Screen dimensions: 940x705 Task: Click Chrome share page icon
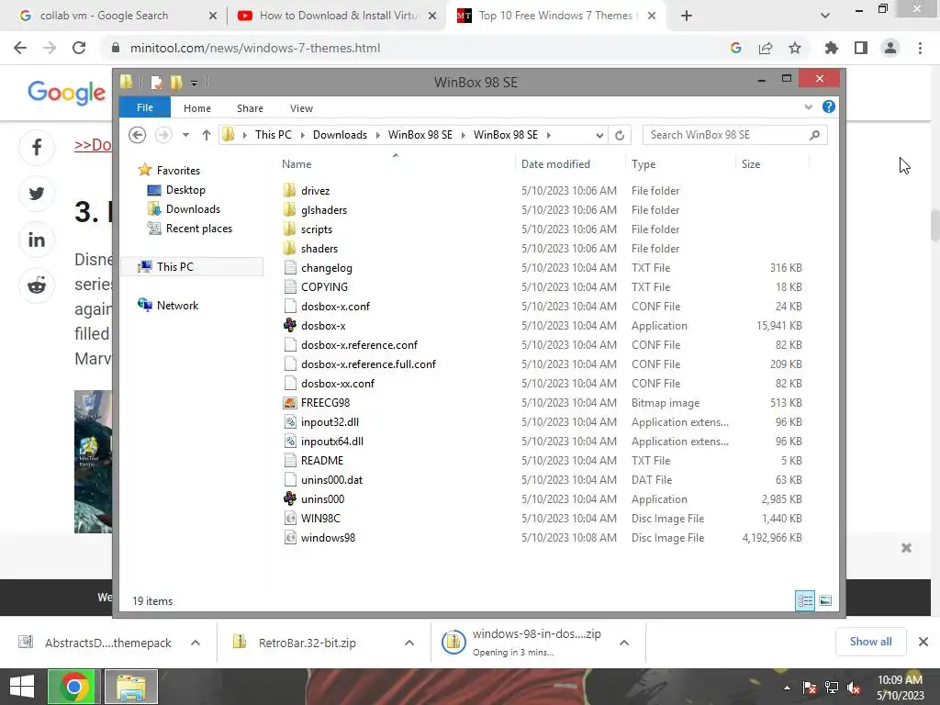766,48
